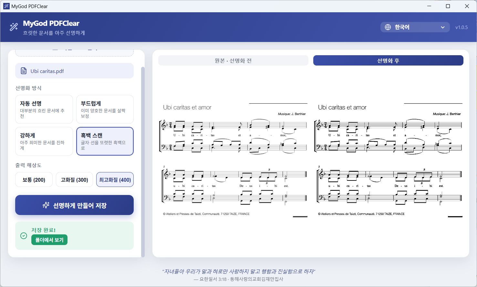Choose 최고화질 (400) output resolution
Image resolution: width=477 pixels, height=287 pixels.
(115, 179)
